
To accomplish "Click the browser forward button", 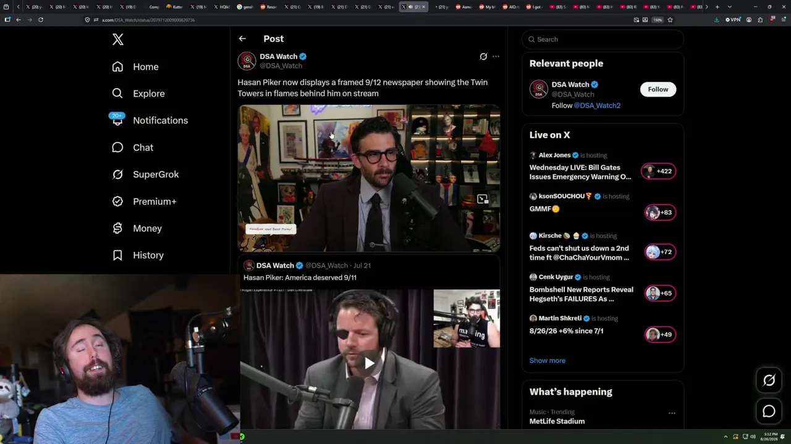I will [29, 20].
